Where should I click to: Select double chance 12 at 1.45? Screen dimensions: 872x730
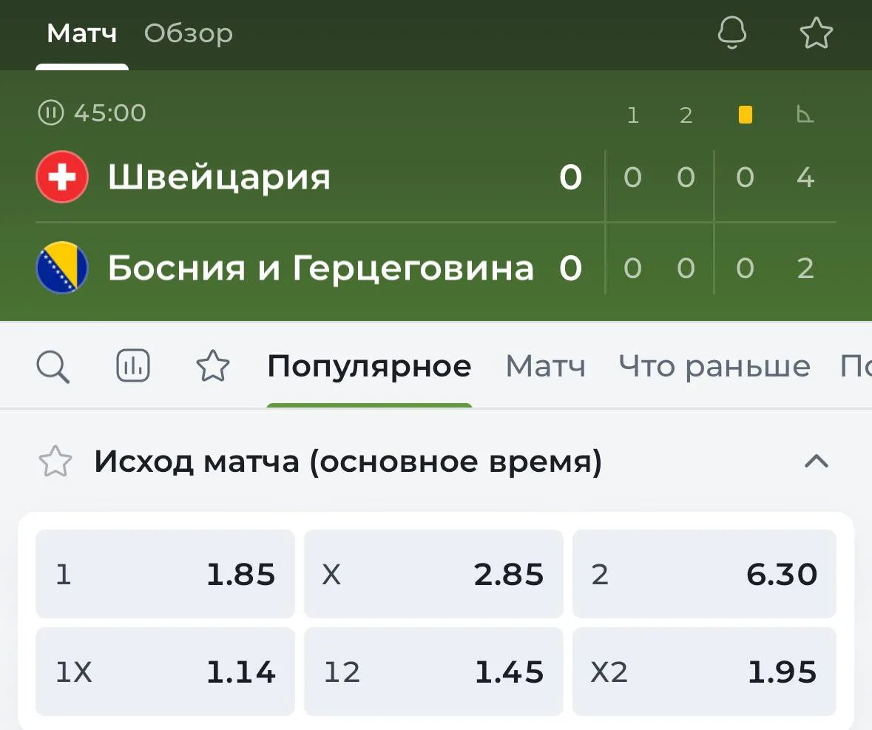pos(433,672)
